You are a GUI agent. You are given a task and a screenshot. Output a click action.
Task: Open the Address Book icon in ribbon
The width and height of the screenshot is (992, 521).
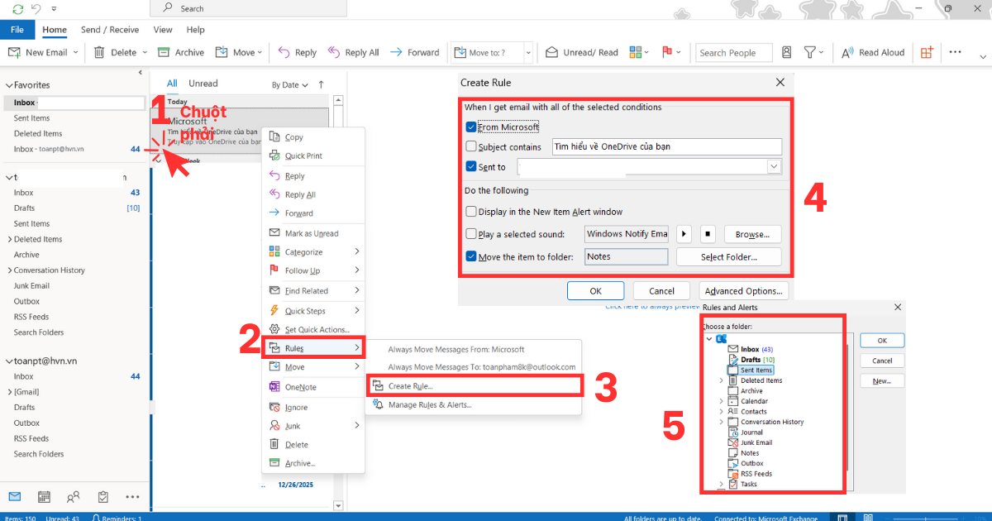click(787, 52)
